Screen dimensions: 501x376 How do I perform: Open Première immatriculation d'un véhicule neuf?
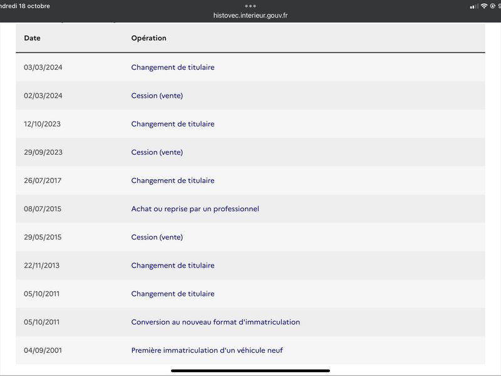click(207, 350)
